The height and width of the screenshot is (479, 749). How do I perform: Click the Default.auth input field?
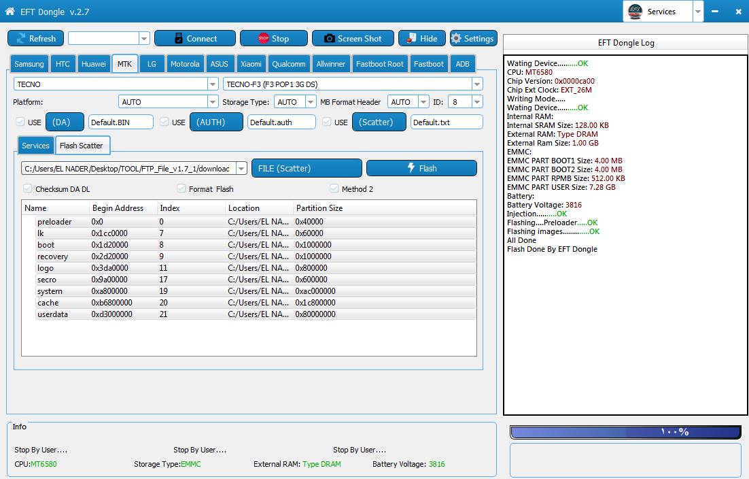281,122
